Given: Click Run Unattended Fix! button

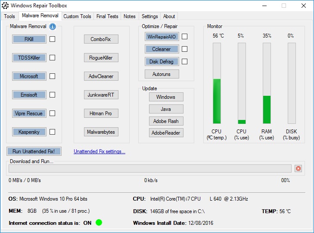Looking at the screenshot, I should [x=34, y=151].
